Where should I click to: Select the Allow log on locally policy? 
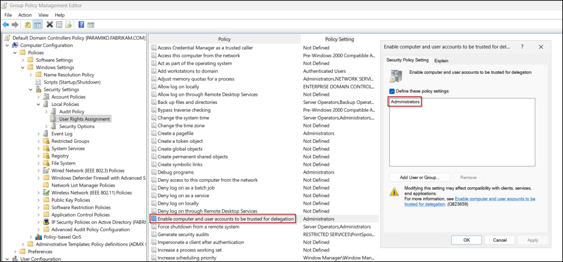[178, 86]
